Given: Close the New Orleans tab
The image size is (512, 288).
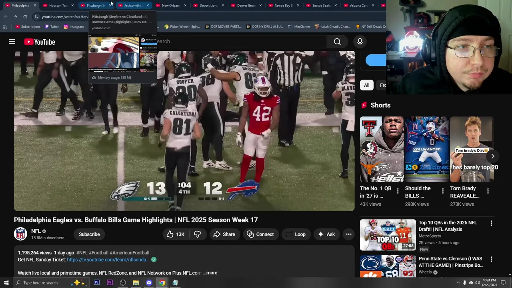Looking at the screenshot, I should click(x=185, y=6).
